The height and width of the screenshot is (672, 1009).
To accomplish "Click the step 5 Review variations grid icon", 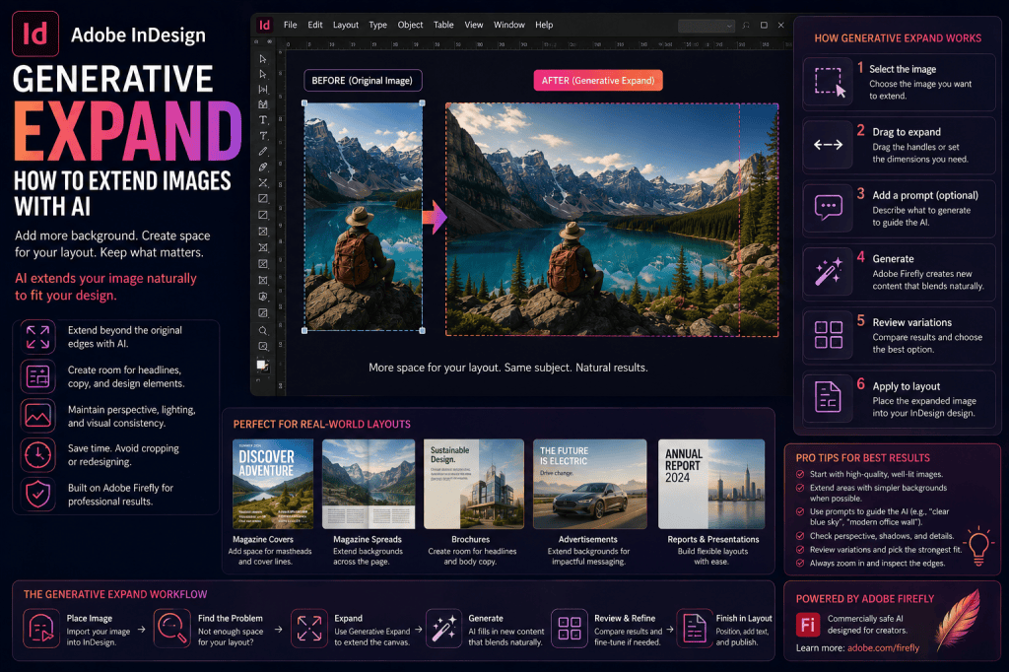I will tap(828, 335).
